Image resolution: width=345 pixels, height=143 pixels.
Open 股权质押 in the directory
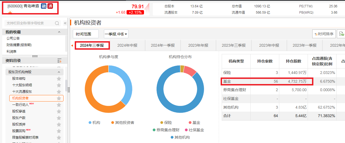coord(19,124)
